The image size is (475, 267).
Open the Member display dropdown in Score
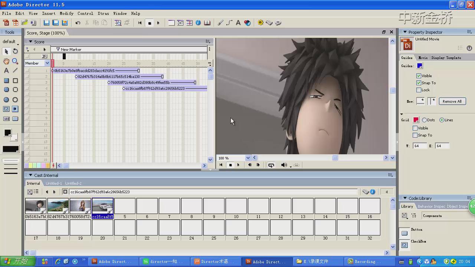[x=47, y=63]
